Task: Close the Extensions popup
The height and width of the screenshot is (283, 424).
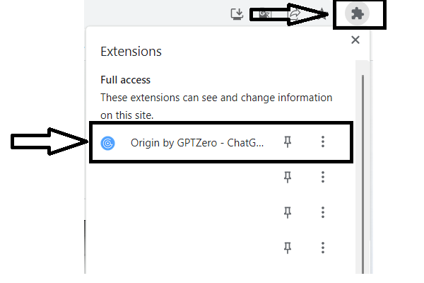Action: pos(355,40)
